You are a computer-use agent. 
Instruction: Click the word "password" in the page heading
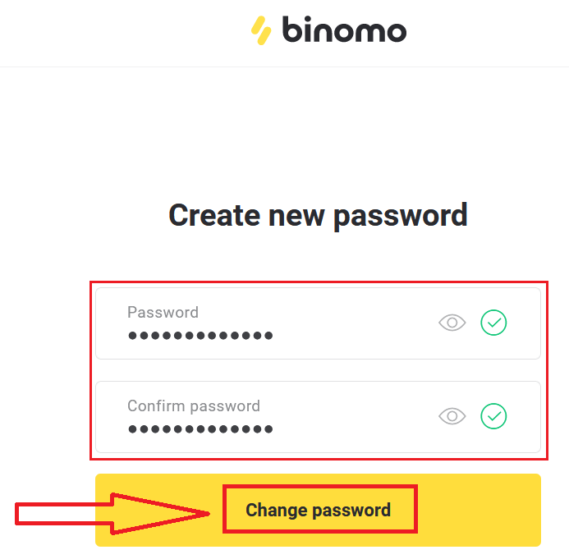(400, 217)
